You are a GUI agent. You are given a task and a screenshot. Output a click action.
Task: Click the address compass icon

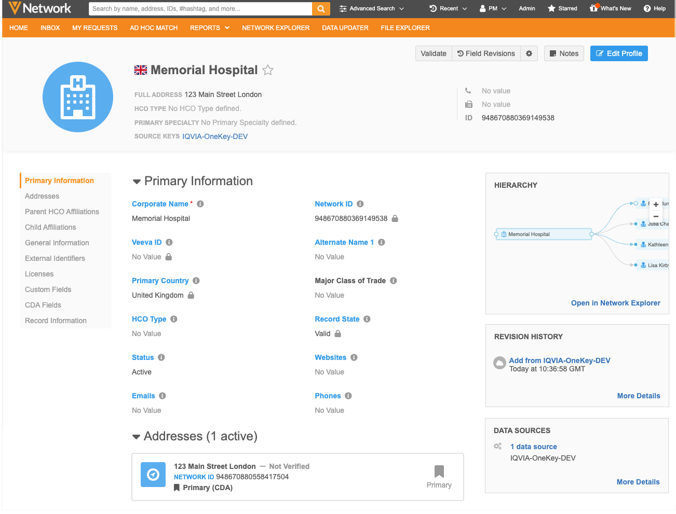pos(153,475)
